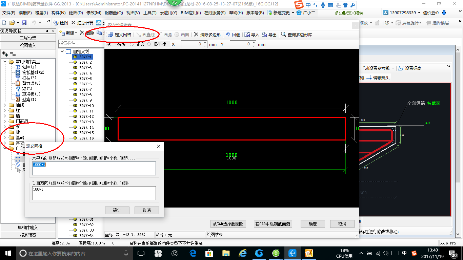Click the 搜索构件 search box

pos(81,43)
